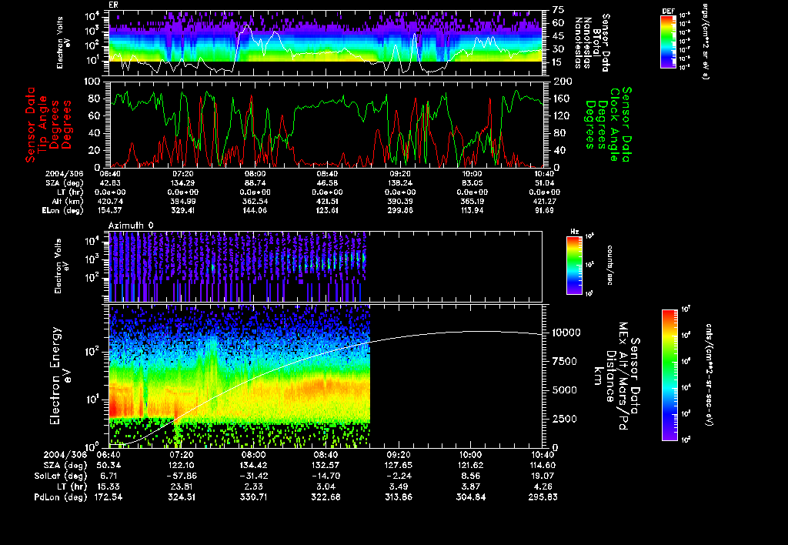Viewport: 788px width, 545px height.
Task: Select the green Clock Angle axis label
Action: point(607,125)
